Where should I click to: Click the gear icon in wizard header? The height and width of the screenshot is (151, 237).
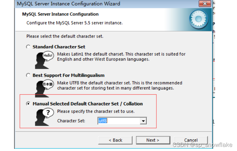tap(199, 19)
